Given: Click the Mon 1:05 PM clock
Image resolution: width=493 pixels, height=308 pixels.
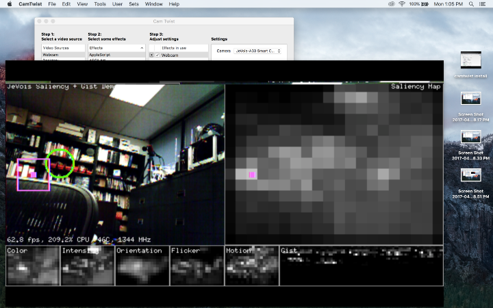Looking at the screenshot, I should point(448,4).
